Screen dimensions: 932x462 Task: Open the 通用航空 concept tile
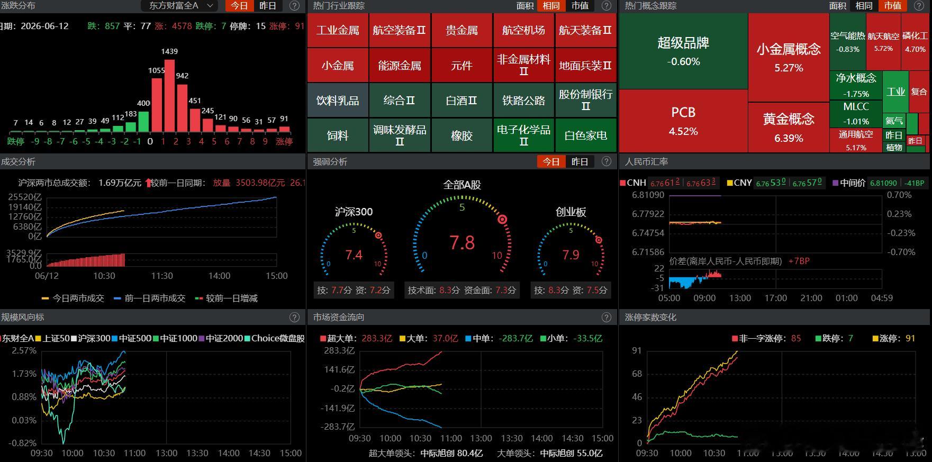point(856,141)
